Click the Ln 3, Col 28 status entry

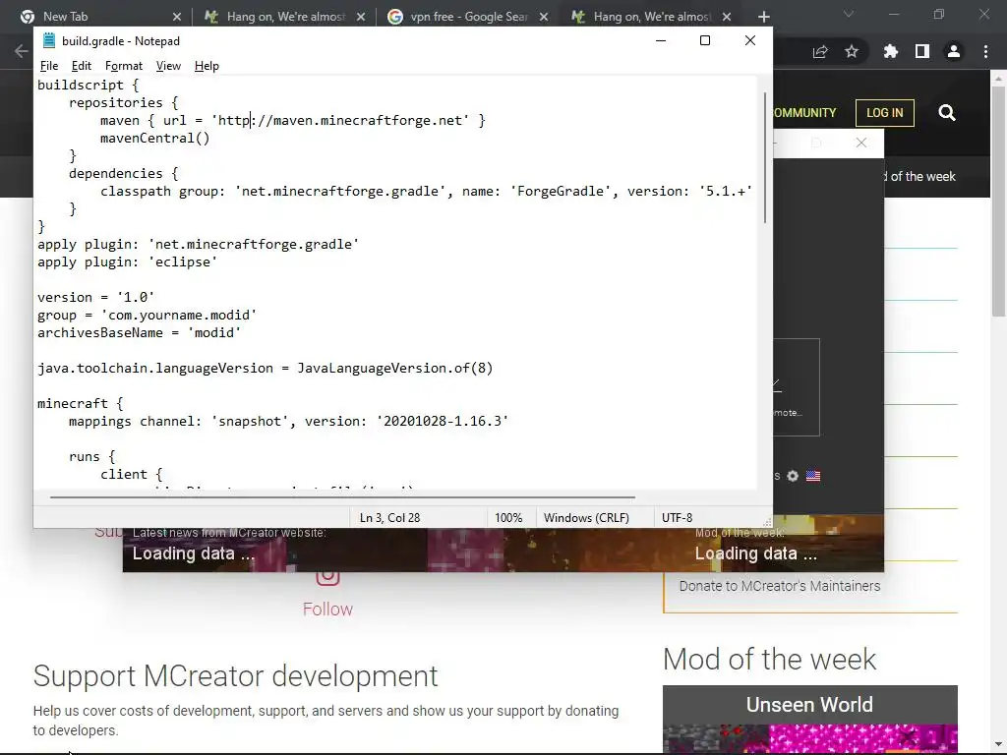tap(389, 517)
